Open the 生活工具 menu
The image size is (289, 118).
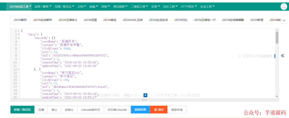pyautogui.click(x=207, y=7)
